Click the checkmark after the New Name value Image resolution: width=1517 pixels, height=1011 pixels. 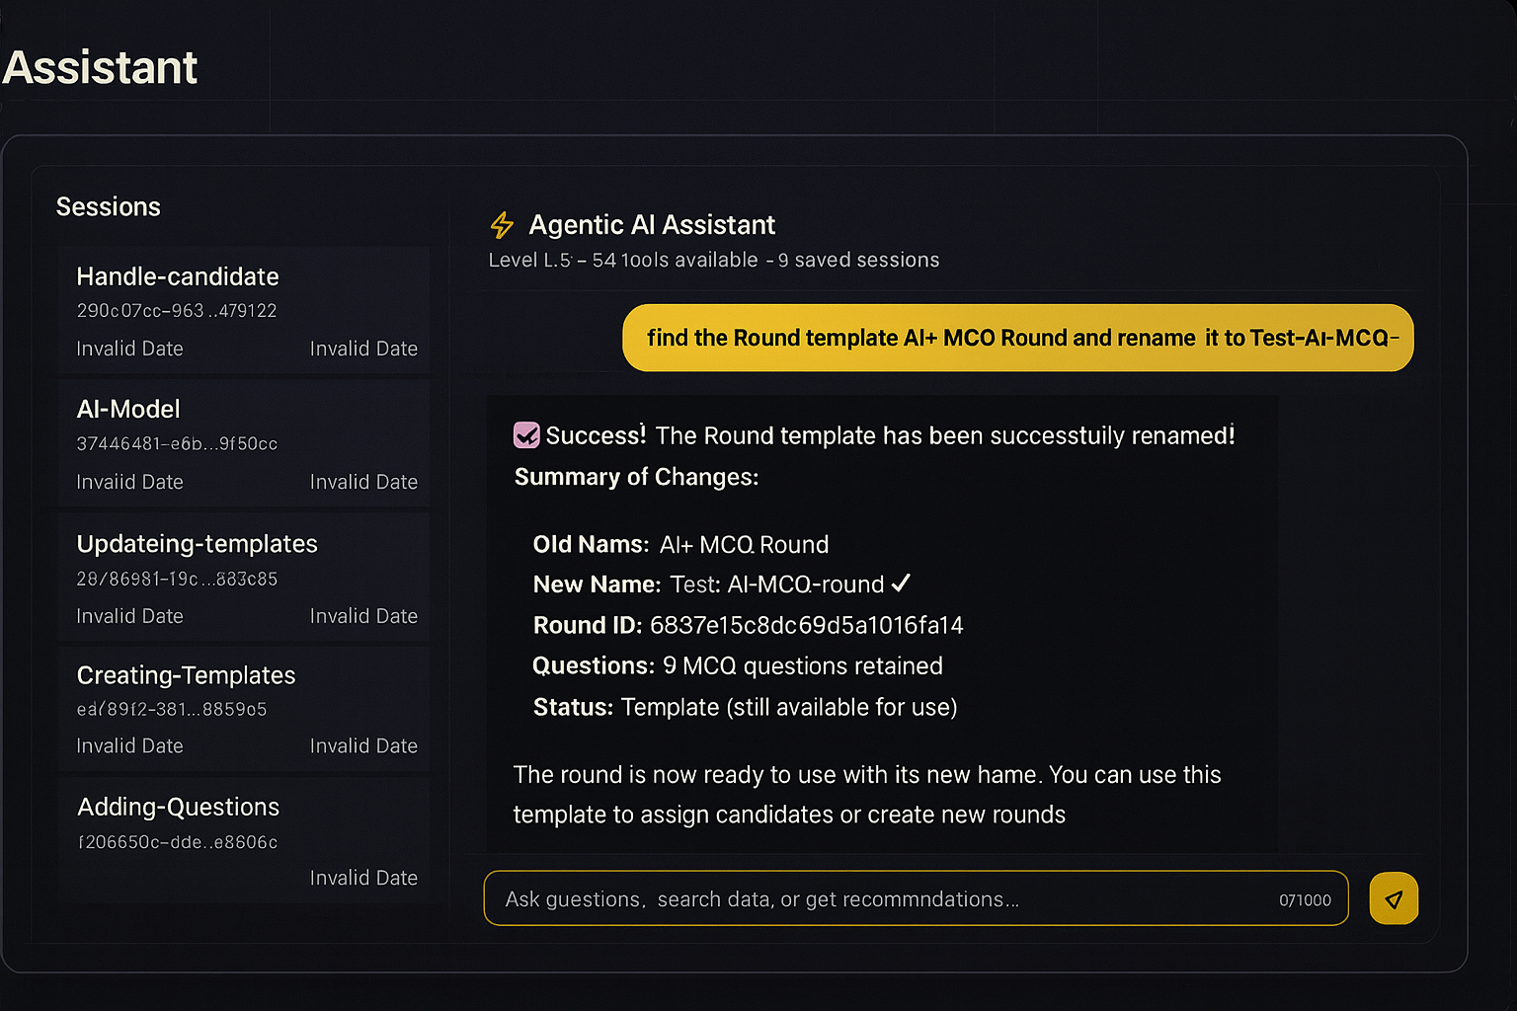point(901,583)
